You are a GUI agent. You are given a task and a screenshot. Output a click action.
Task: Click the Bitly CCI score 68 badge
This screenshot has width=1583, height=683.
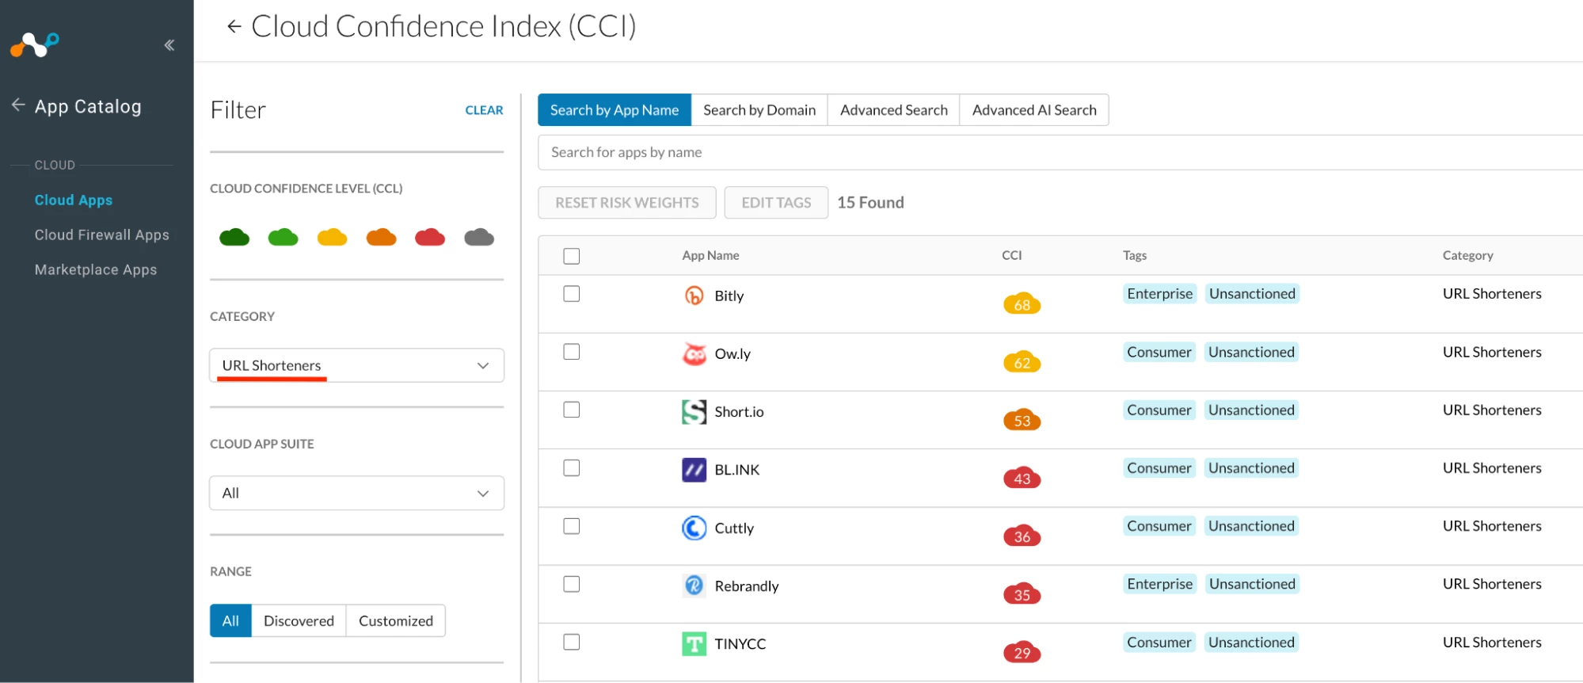click(x=1022, y=304)
